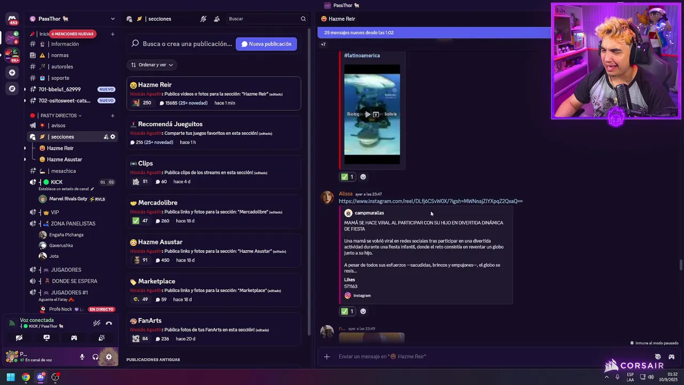Click the message input for Hazme Reír
Viewport: 684px width, 385px height.
pyautogui.click(x=481, y=357)
